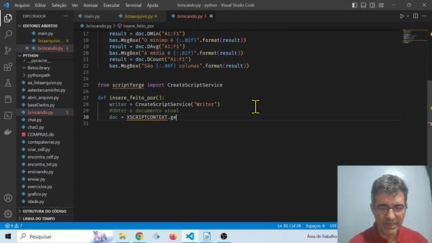Image resolution: width=432 pixels, height=243 pixels.
Task: Switch to the main.py editor tab
Action: coord(92,16)
